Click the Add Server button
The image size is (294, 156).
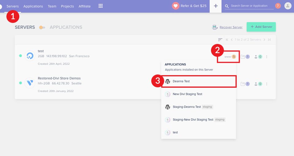click(x=261, y=27)
